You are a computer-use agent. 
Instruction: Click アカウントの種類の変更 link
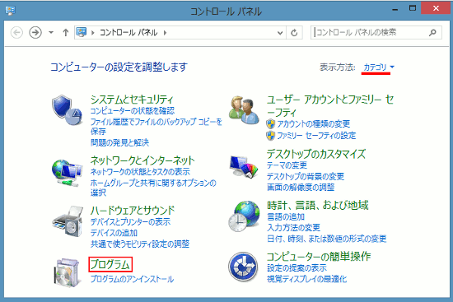314,124
